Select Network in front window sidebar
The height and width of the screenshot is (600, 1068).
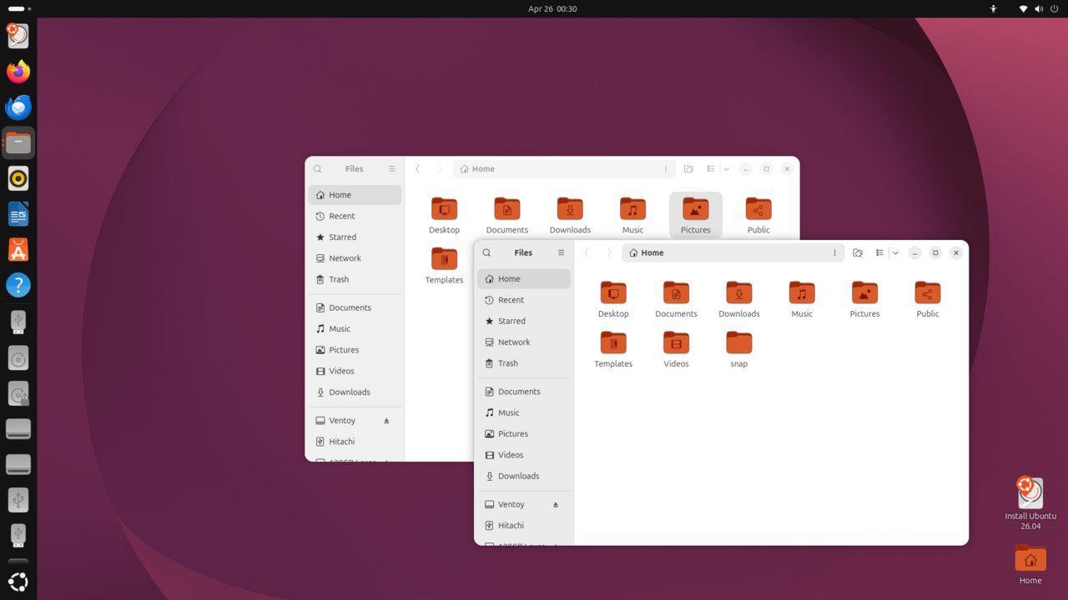pos(524,342)
